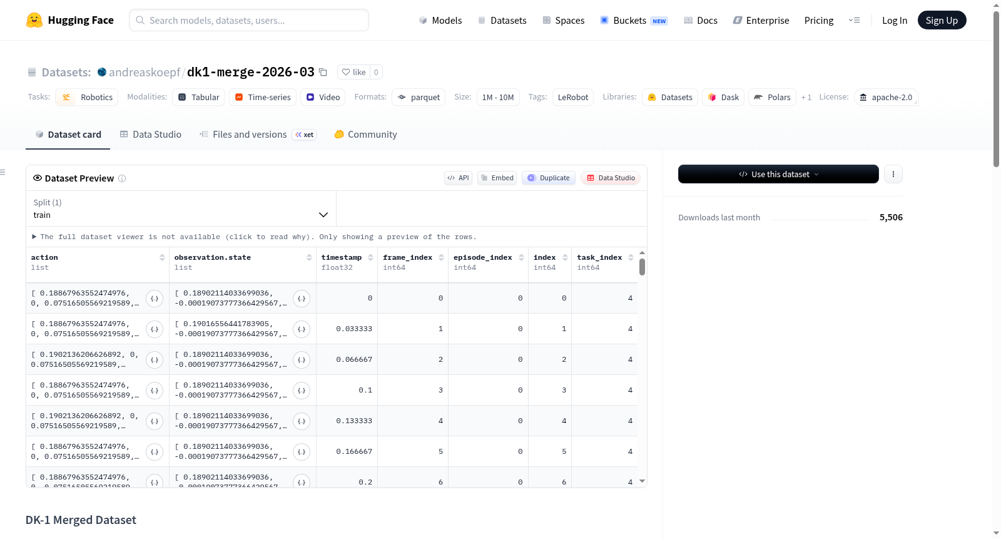The height and width of the screenshot is (539, 1001).
Task: Open the apache-2.0 license tag
Action: 886,97
